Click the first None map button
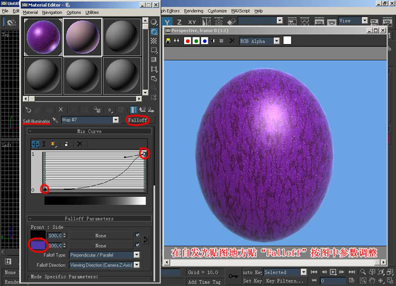The width and height of the screenshot is (396, 286). click(100, 235)
